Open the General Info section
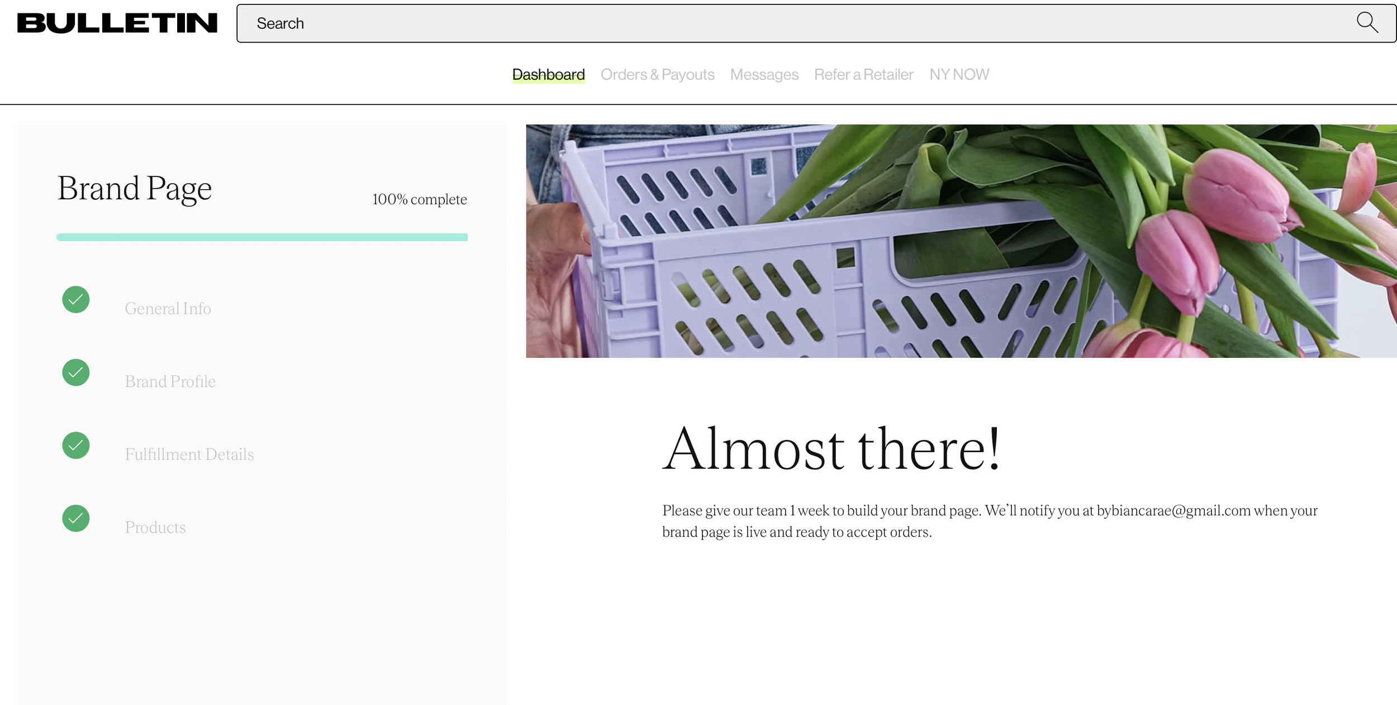Image resolution: width=1397 pixels, height=705 pixels. tap(168, 309)
